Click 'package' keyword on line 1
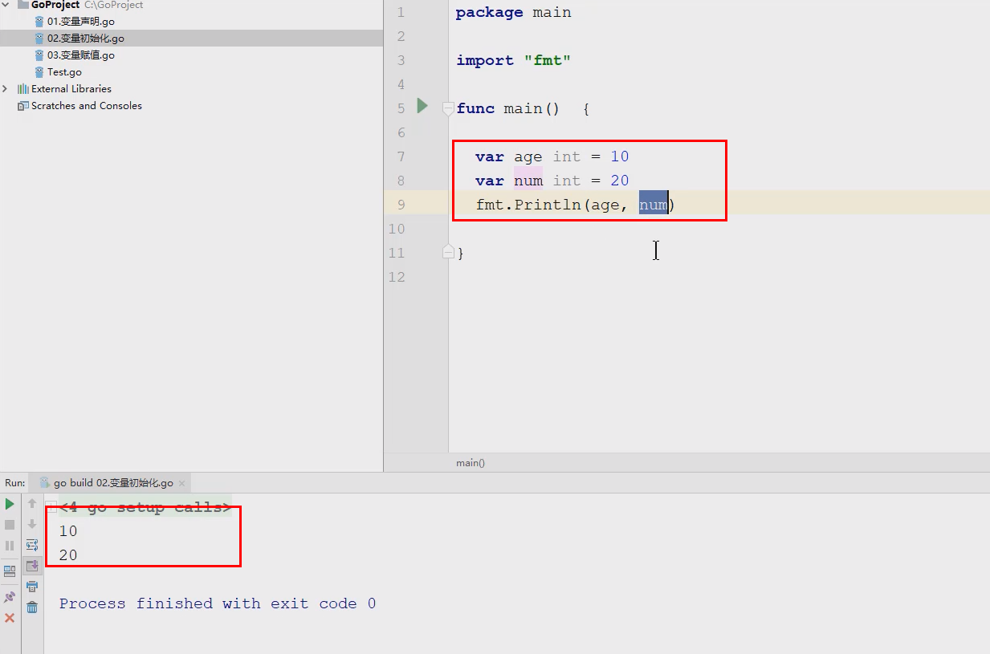 tap(489, 13)
